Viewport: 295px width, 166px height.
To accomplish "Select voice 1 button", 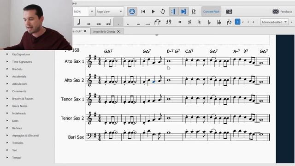I will 238,22.
